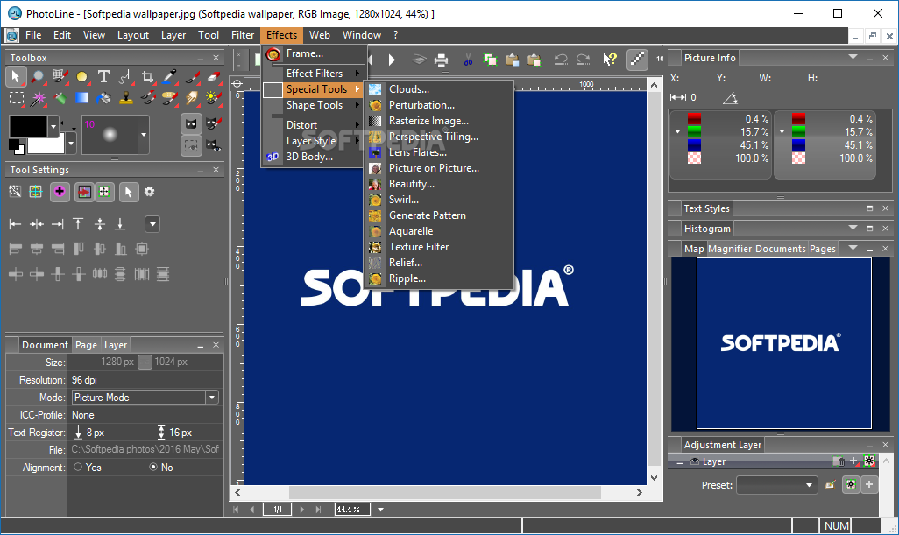Click the black foreground color swatch
The height and width of the screenshot is (535, 899).
point(28,126)
